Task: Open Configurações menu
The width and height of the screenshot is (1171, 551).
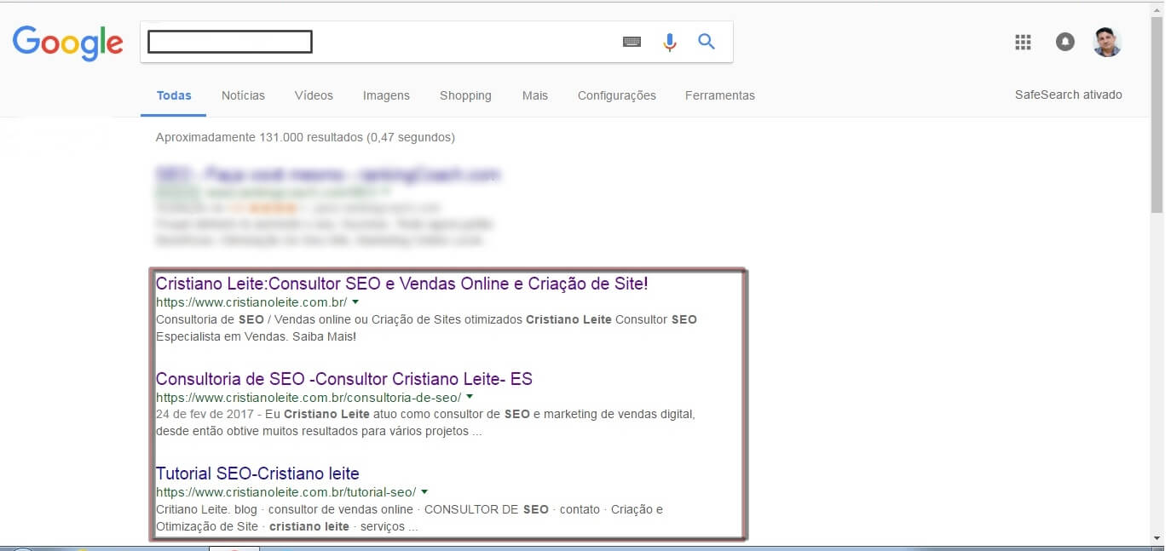Action: [617, 95]
